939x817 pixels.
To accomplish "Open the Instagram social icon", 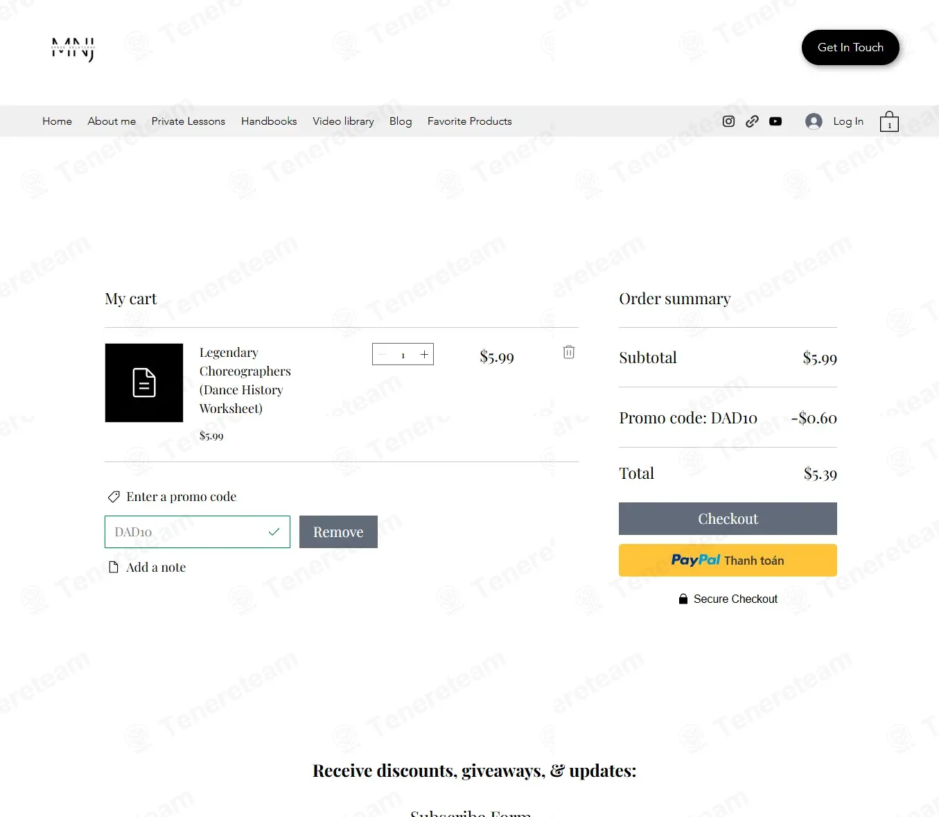I will (x=728, y=121).
